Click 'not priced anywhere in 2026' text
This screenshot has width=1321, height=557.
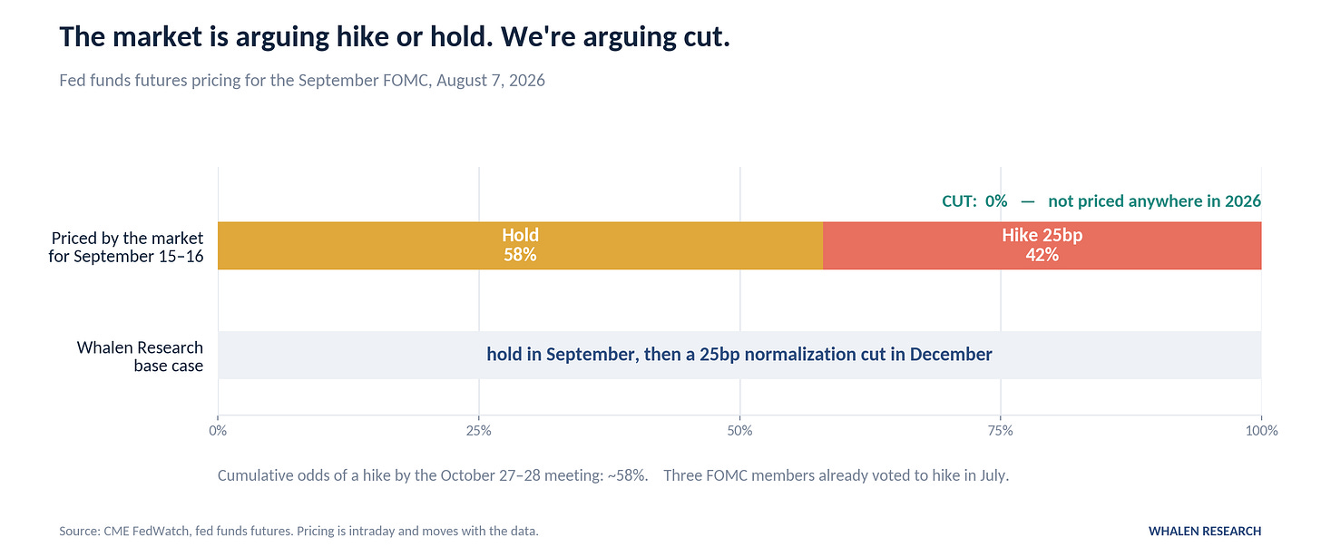coord(1154,201)
